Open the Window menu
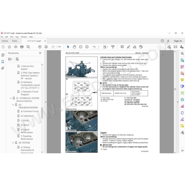 (x=24, y=37)
